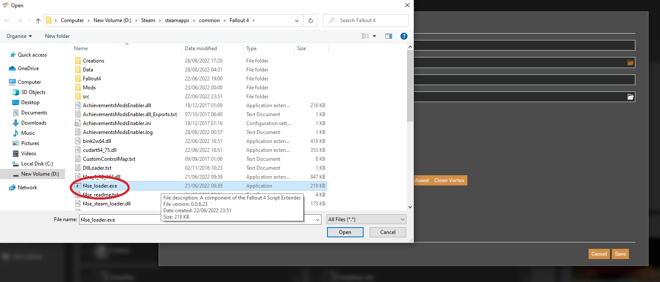The width and height of the screenshot is (660, 282).
Task: Select cudart64_75.dll file
Action: 100,150
